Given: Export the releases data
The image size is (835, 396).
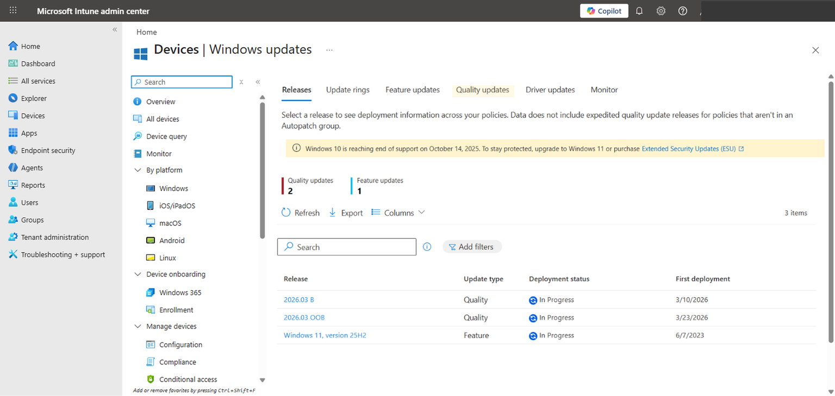Looking at the screenshot, I should (x=346, y=212).
